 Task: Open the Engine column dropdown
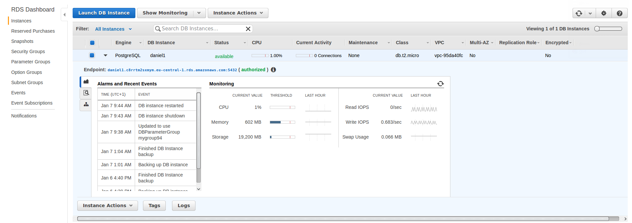tap(140, 43)
